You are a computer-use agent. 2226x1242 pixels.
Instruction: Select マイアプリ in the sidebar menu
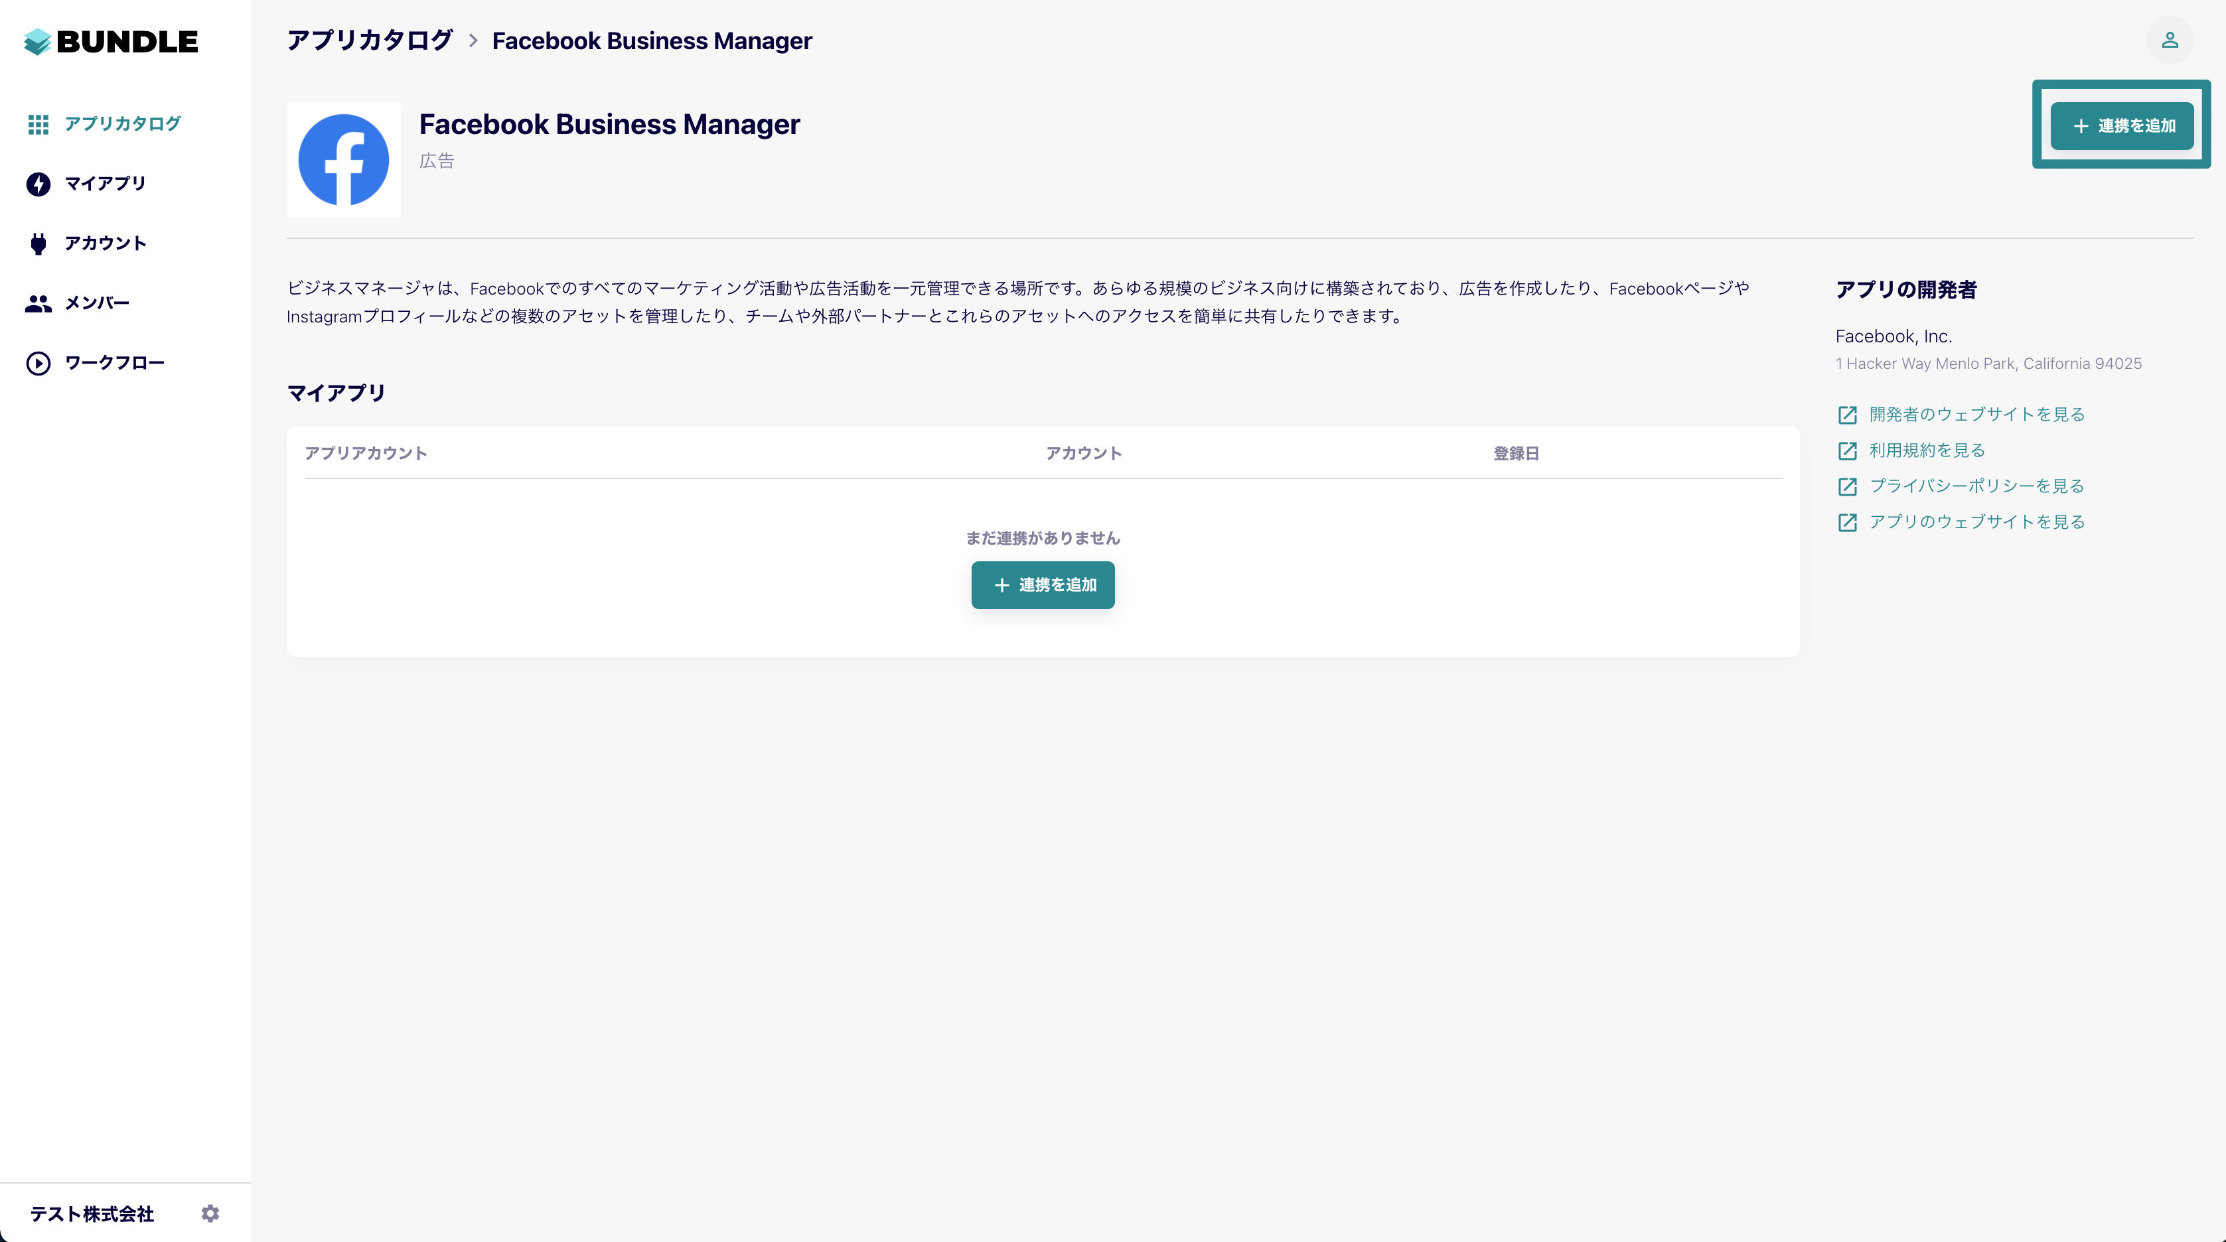(106, 183)
